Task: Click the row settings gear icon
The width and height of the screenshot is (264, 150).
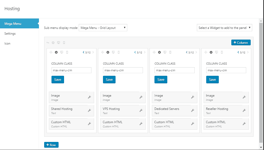Action: pyautogui.click(x=53, y=43)
